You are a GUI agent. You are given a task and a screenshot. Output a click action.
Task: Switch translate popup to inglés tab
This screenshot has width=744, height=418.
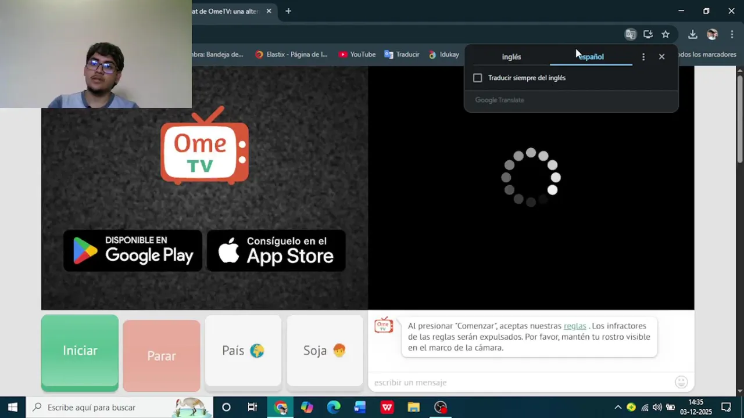[512, 57]
